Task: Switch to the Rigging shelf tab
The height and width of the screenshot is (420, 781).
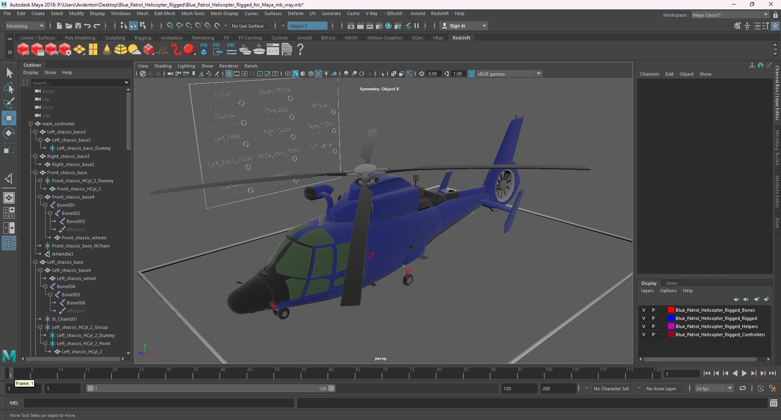Action: (x=143, y=38)
